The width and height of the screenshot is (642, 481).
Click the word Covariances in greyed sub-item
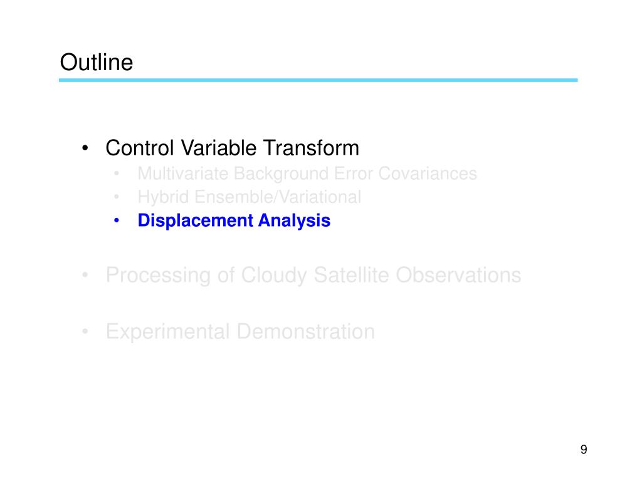click(x=428, y=174)
